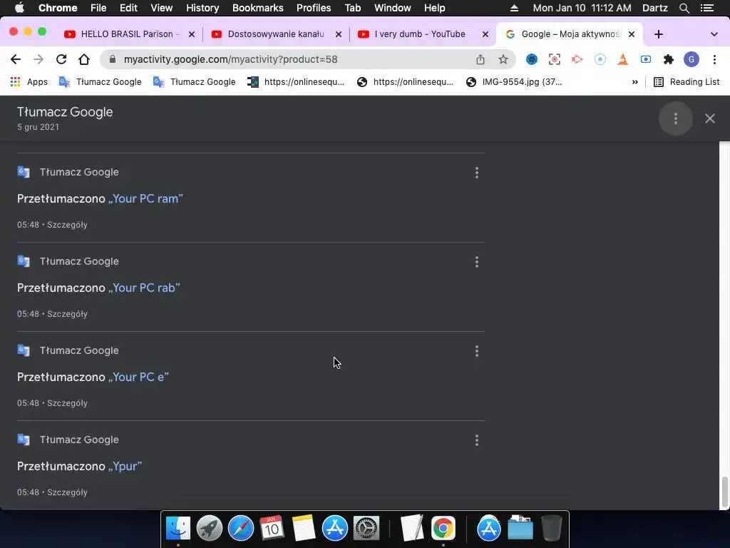The width and height of the screenshot is (730, 548).
Task: Close the Dostosowywanie kanału tab
Action: 339,34
